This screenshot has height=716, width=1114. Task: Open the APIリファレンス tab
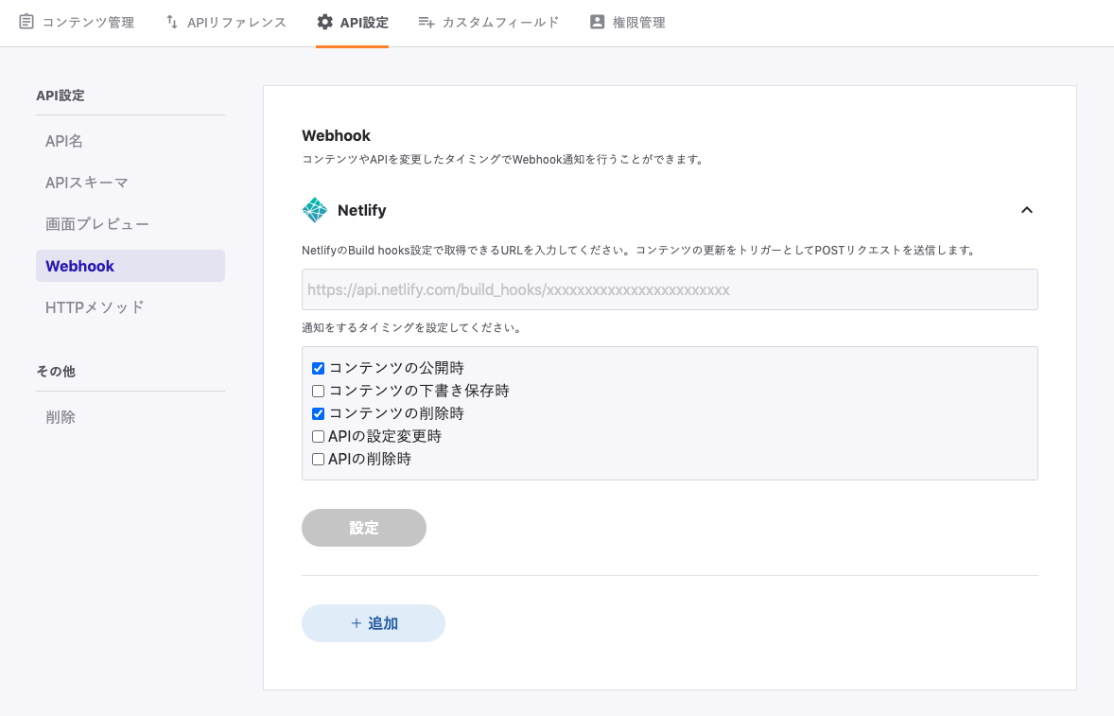tap(236, 22)
